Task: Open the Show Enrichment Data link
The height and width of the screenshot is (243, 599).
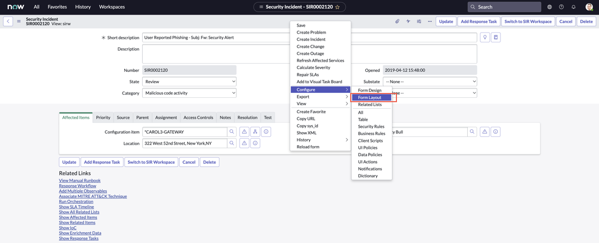Action: 80,233
